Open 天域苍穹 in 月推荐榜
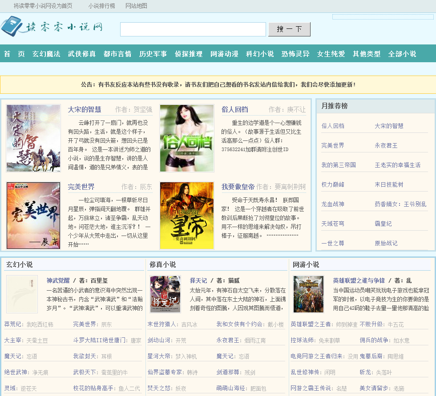The width and height of the screenshot is (436, 396). pyautogui.click(x=333, y=224)
